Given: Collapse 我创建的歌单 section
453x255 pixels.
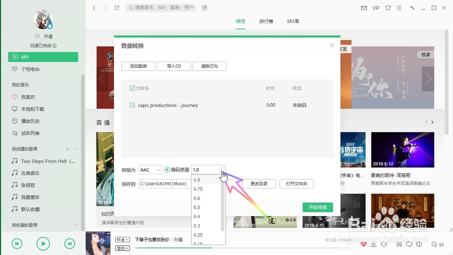Looking at the screenshot, I should point(75,149).
